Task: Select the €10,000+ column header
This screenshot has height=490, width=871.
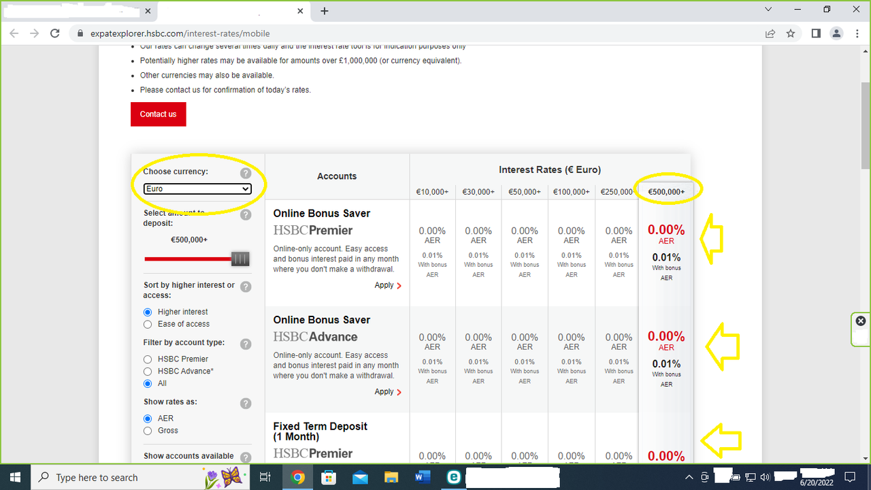Action: (432, 192)
